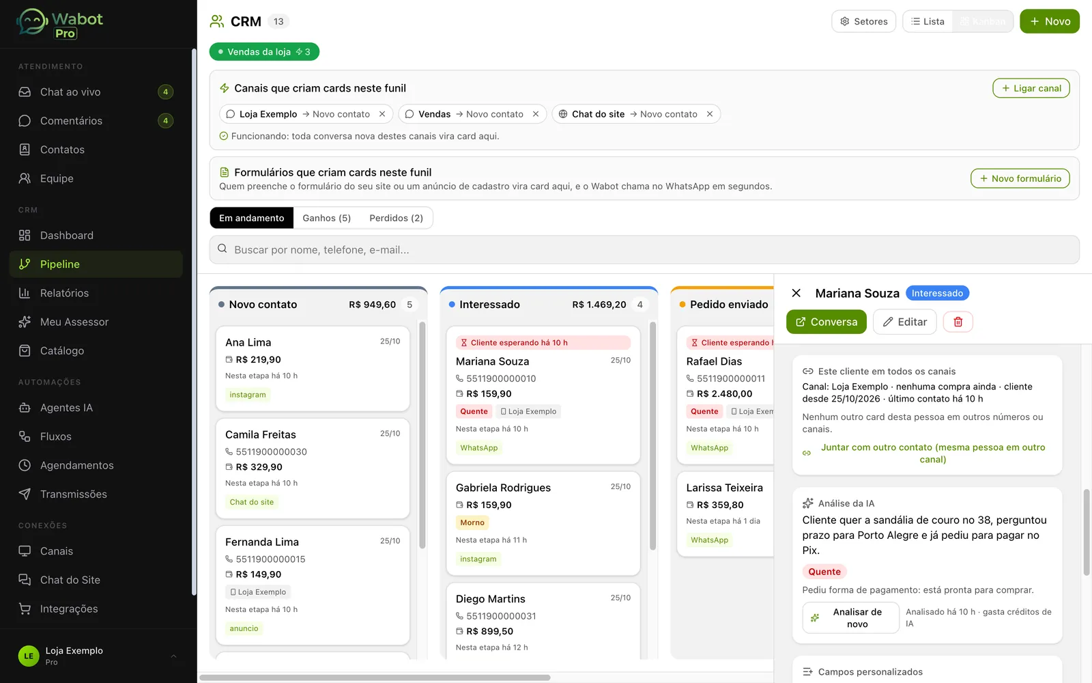Open CRM Dashboard
The height and width of the screenshot is (683, 1092).
coord(96,236)
